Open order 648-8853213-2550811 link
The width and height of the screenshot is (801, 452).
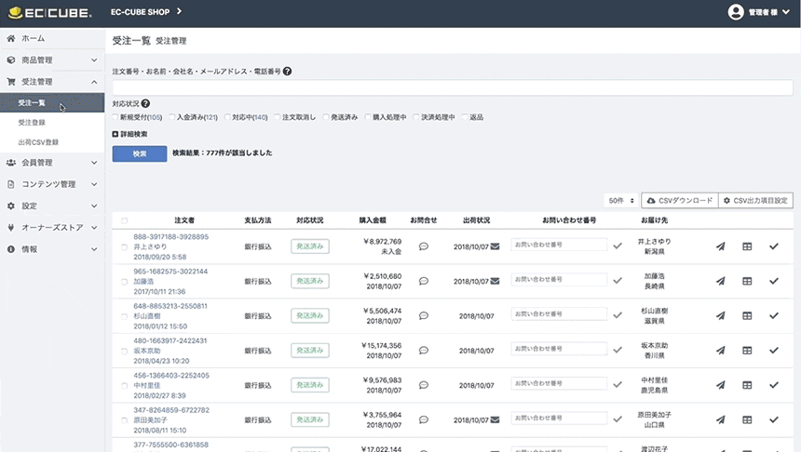(170, 306)
